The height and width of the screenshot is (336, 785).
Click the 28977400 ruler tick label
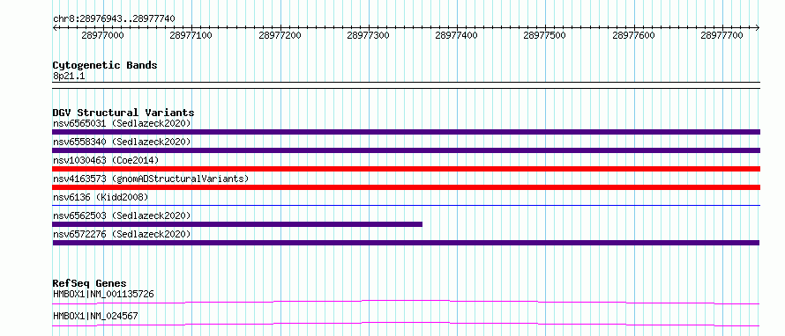457,35
